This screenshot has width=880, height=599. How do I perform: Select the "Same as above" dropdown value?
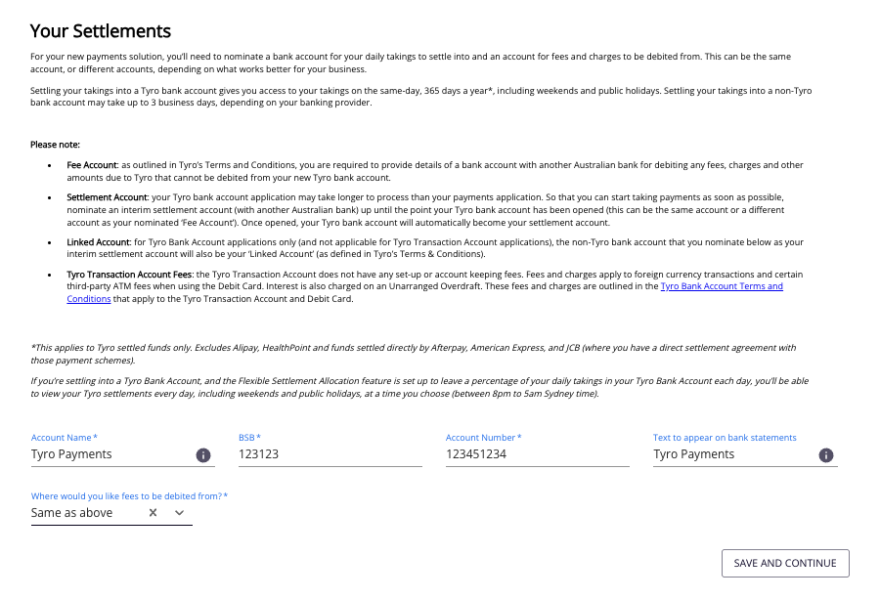pyautogui.click(x=72, y=513)
